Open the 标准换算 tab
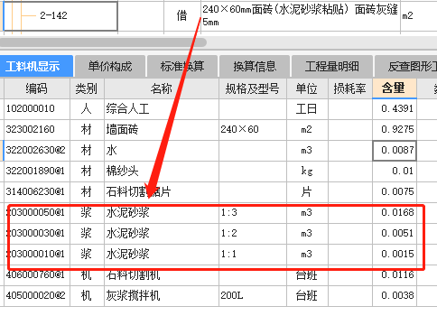 click(x=182, y=66)
